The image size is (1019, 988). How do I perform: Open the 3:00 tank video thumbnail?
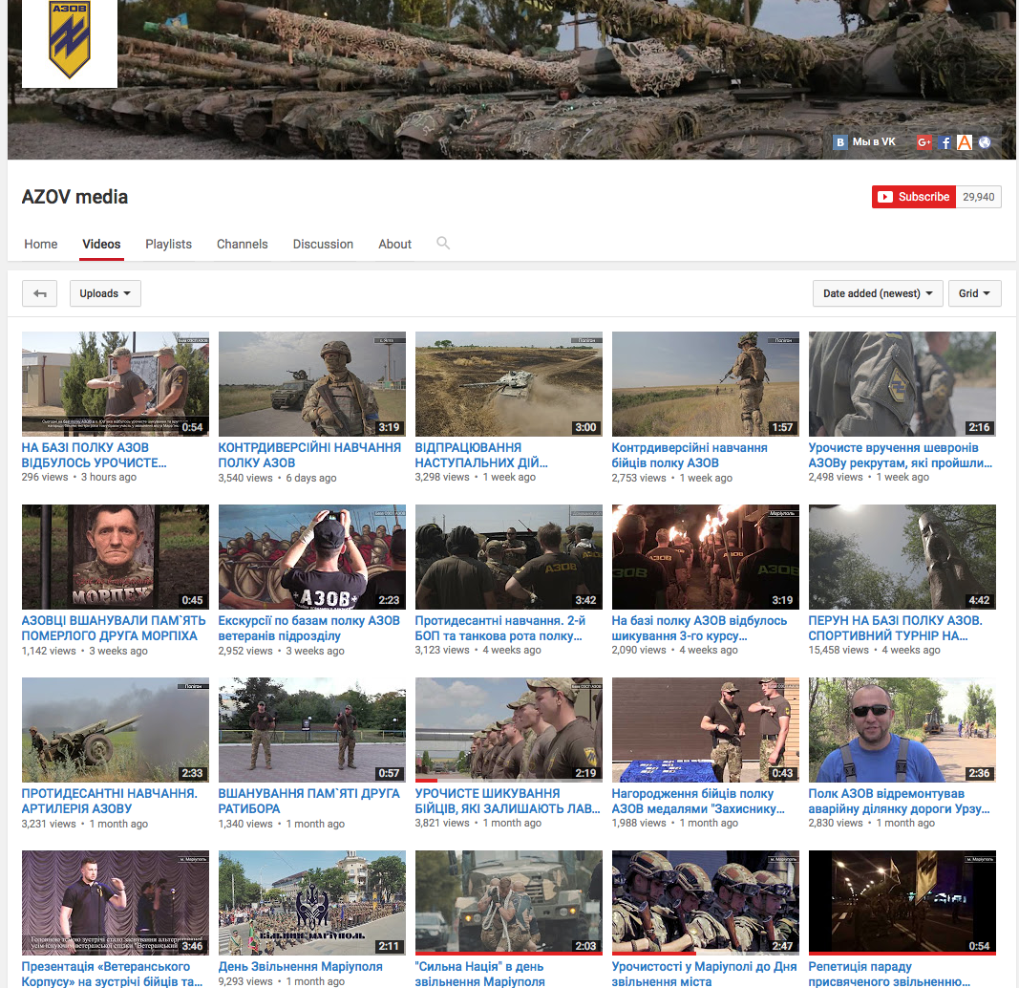point(508,384)
